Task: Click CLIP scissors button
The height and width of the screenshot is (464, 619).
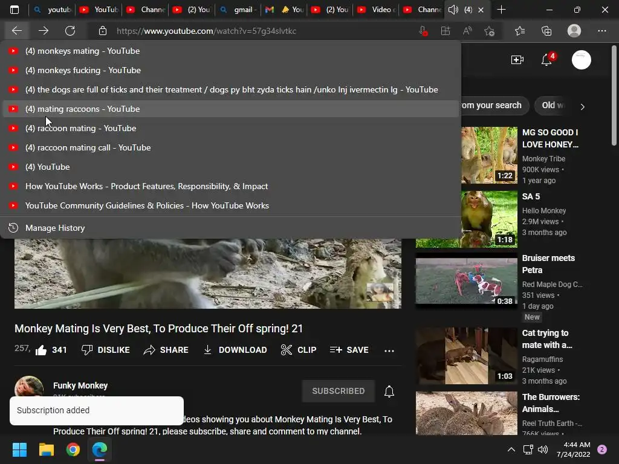Action: [299, 350]
